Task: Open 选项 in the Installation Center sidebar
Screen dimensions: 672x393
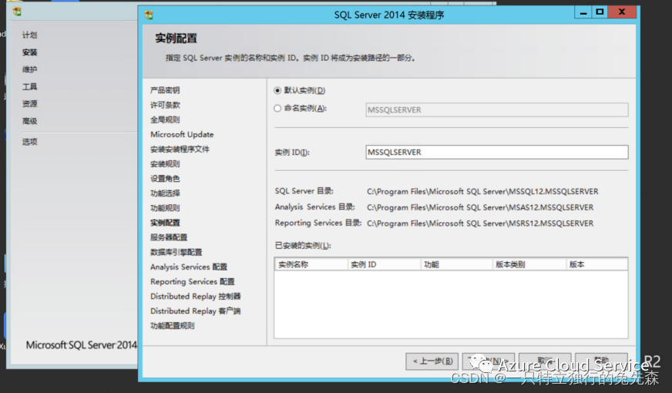Action: tap(29, 142)
